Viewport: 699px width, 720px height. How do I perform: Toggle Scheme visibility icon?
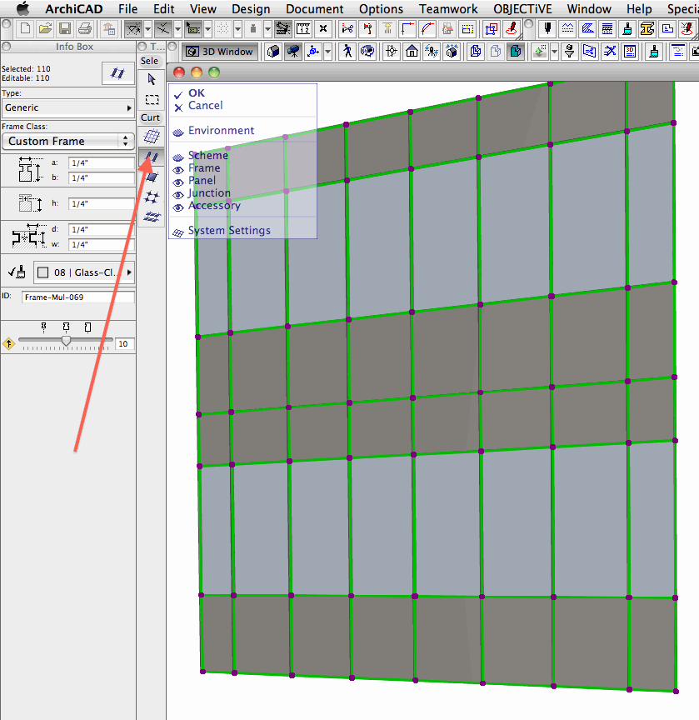[178, 157]
